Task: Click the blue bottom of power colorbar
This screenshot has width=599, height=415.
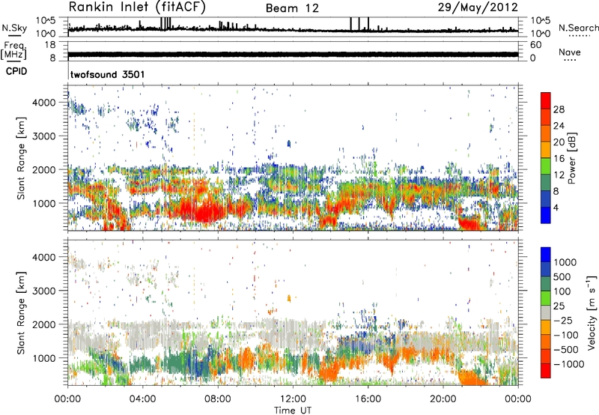Action: coord(546,215)
